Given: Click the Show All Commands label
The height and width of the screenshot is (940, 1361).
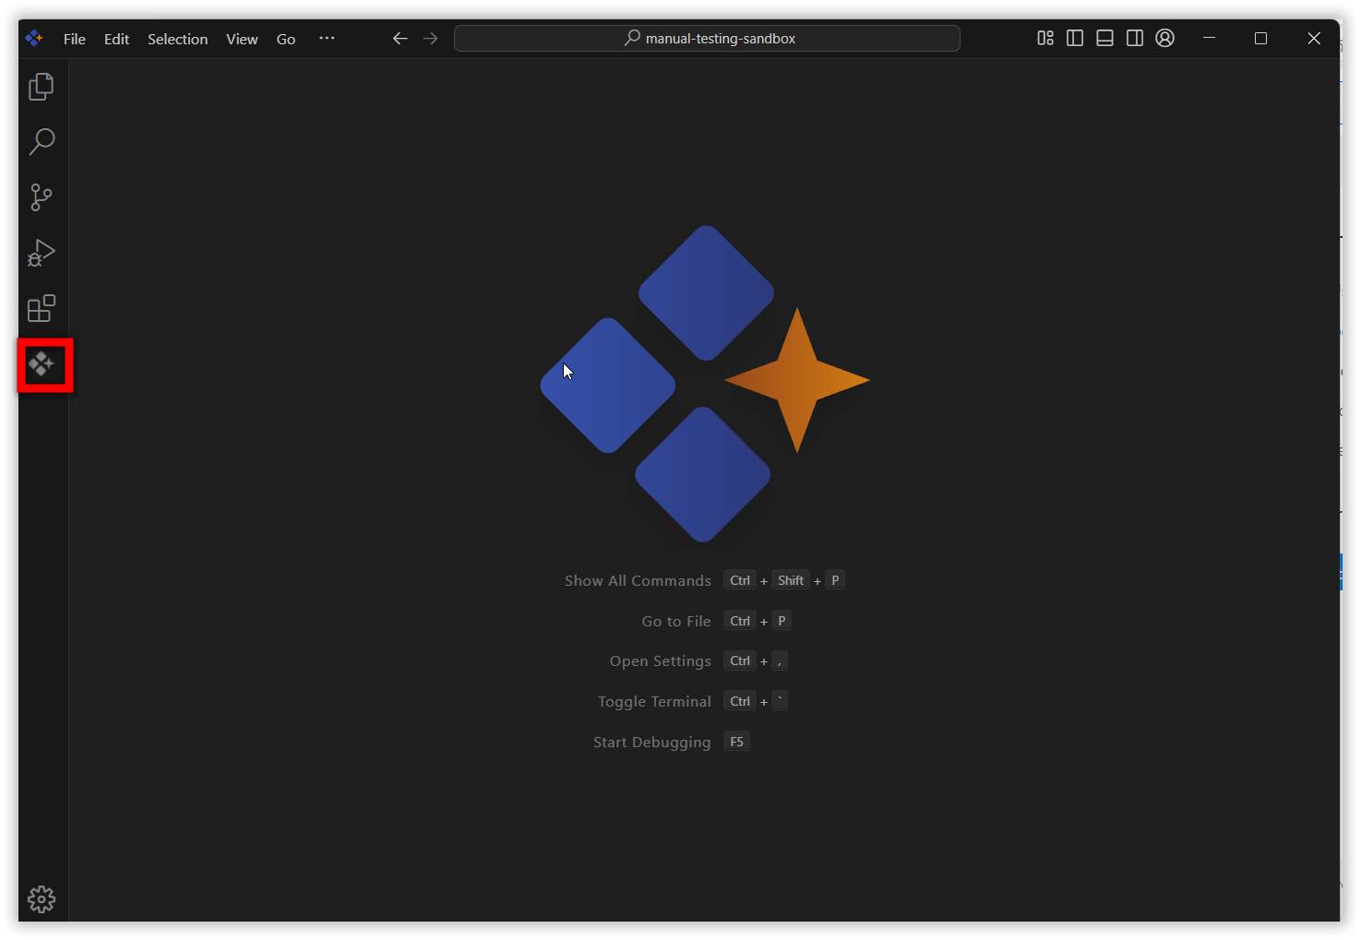Looking at the screenshot, I should 638,580.
